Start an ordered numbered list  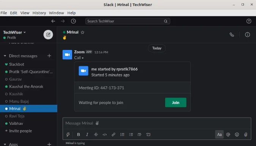[122, 134]
